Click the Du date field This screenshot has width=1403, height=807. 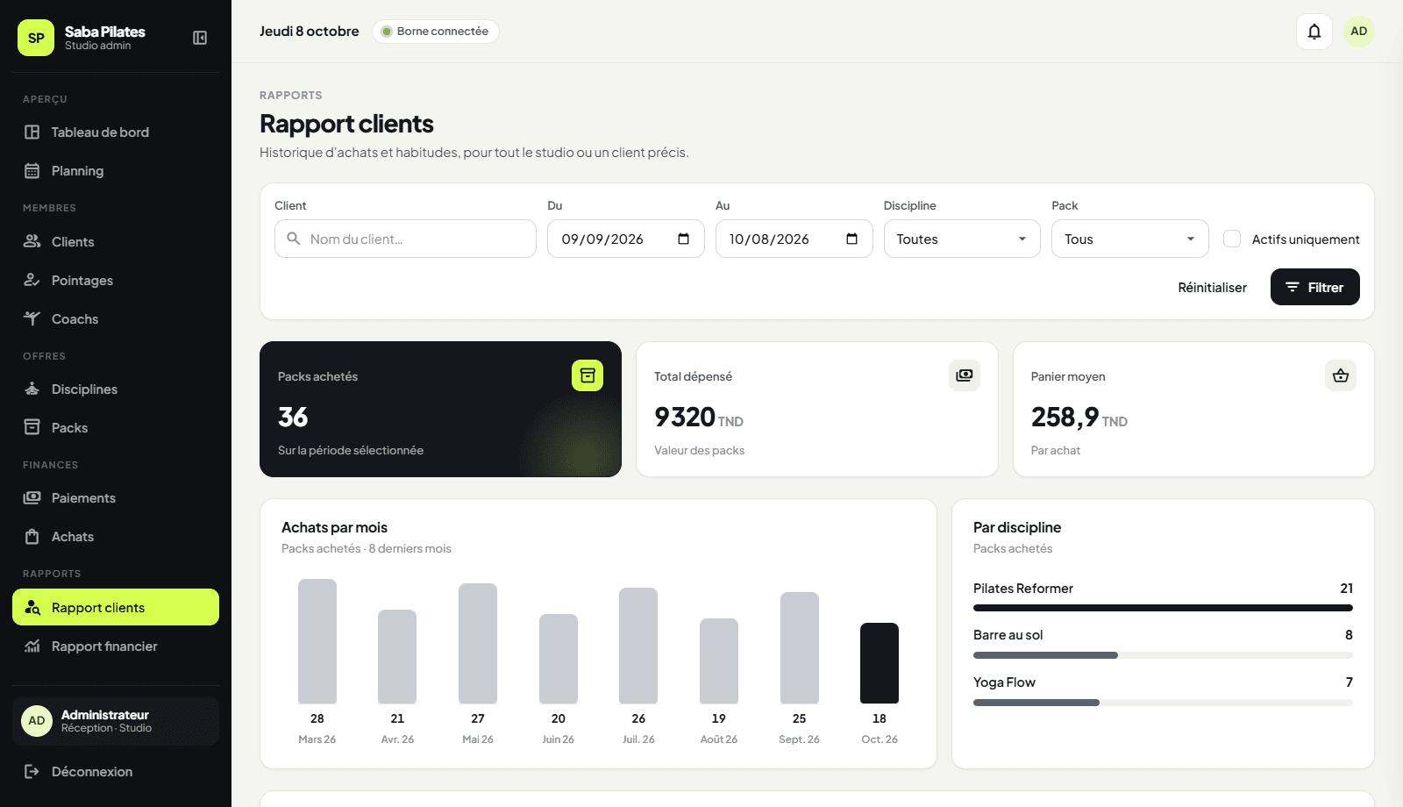tap(626, 239)
